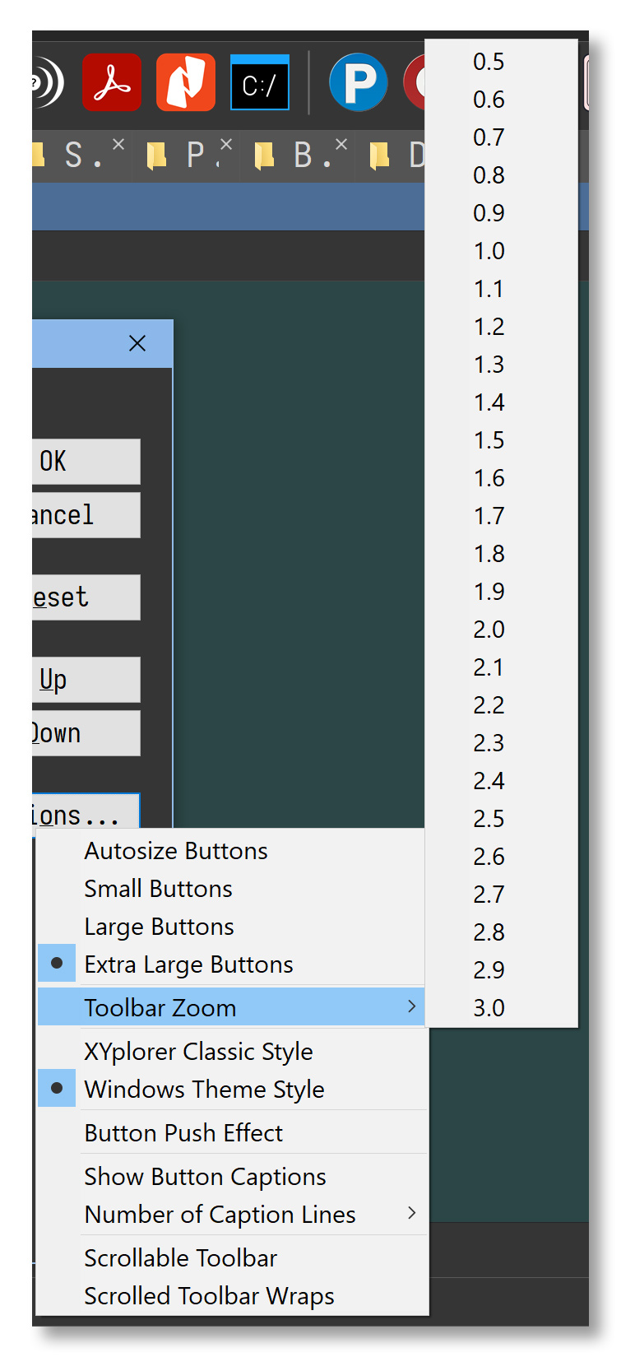Click the blue P circle icon
Screen dimensions: 621x1357
(359, 83)
